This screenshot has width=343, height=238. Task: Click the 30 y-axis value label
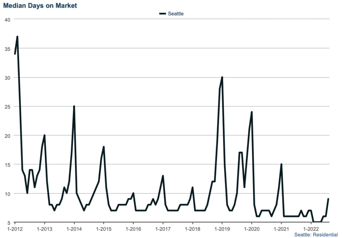[x=7, y=78]
